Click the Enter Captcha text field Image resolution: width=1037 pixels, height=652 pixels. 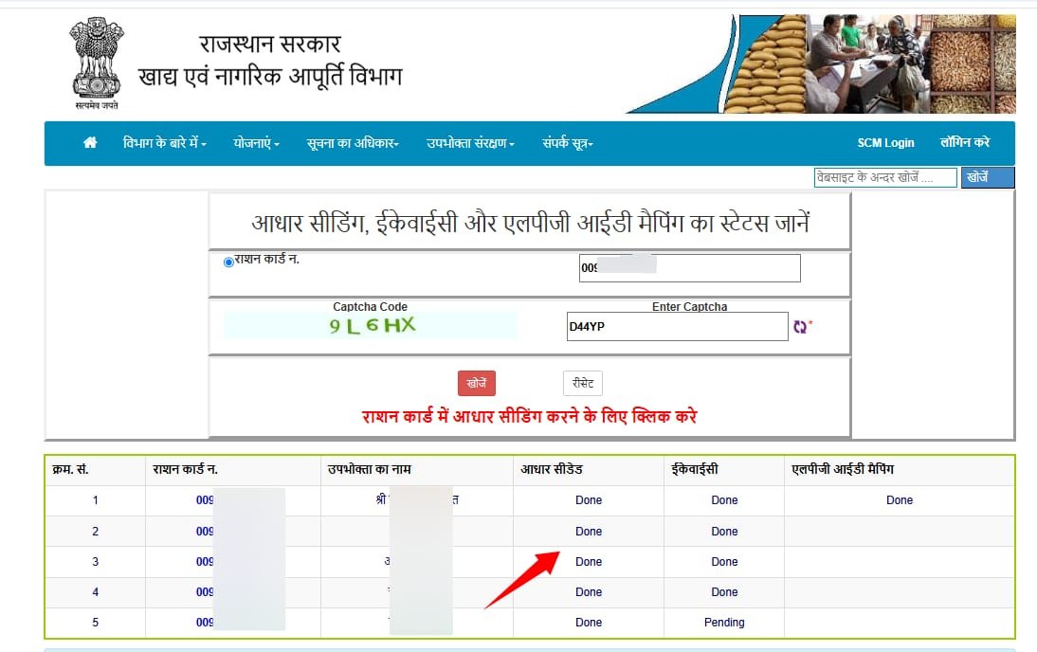[677, 327]
